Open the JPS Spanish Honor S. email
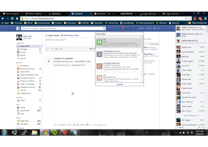This screenshot has width=208, height=147. [119, 54]
